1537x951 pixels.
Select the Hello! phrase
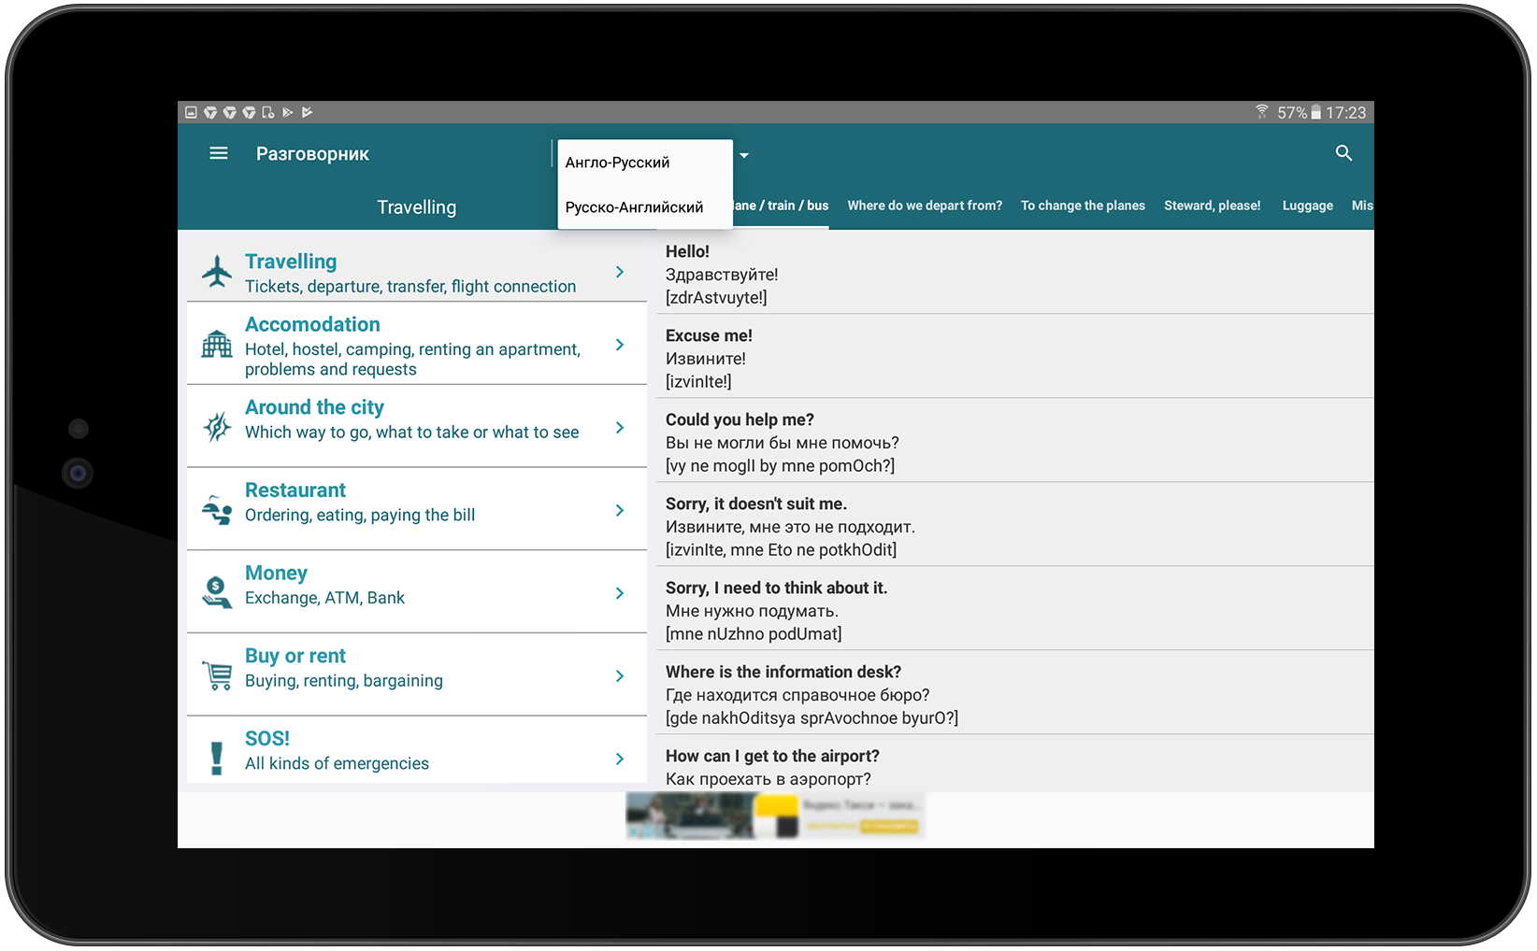click(x=1015, y=273)
